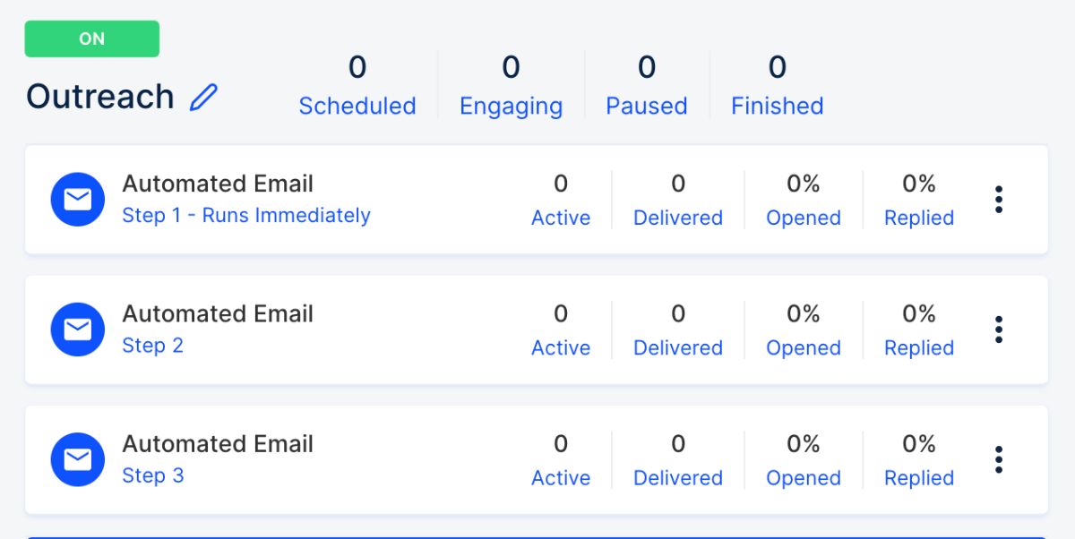Click the pencil edit icon beside Outreach
This screenshot has width=1075, height=539.
[x=204, y=97]
